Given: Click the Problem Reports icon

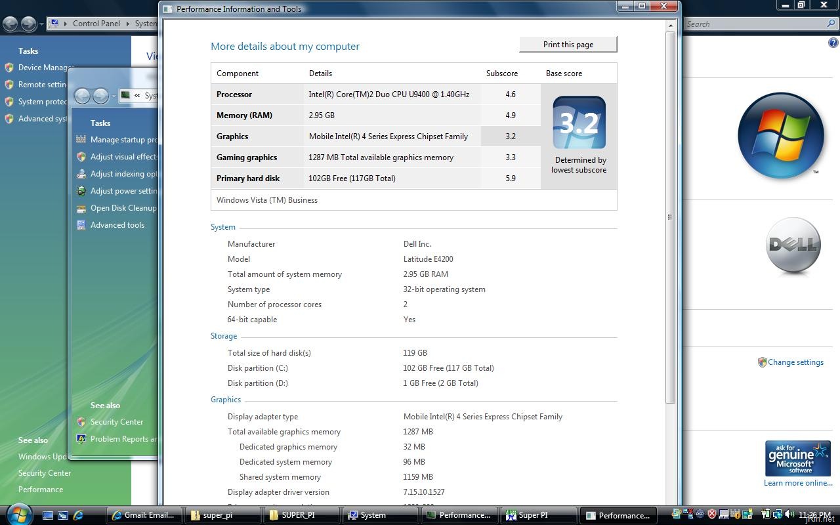Looking at the screenshot, I should (81, 439).
